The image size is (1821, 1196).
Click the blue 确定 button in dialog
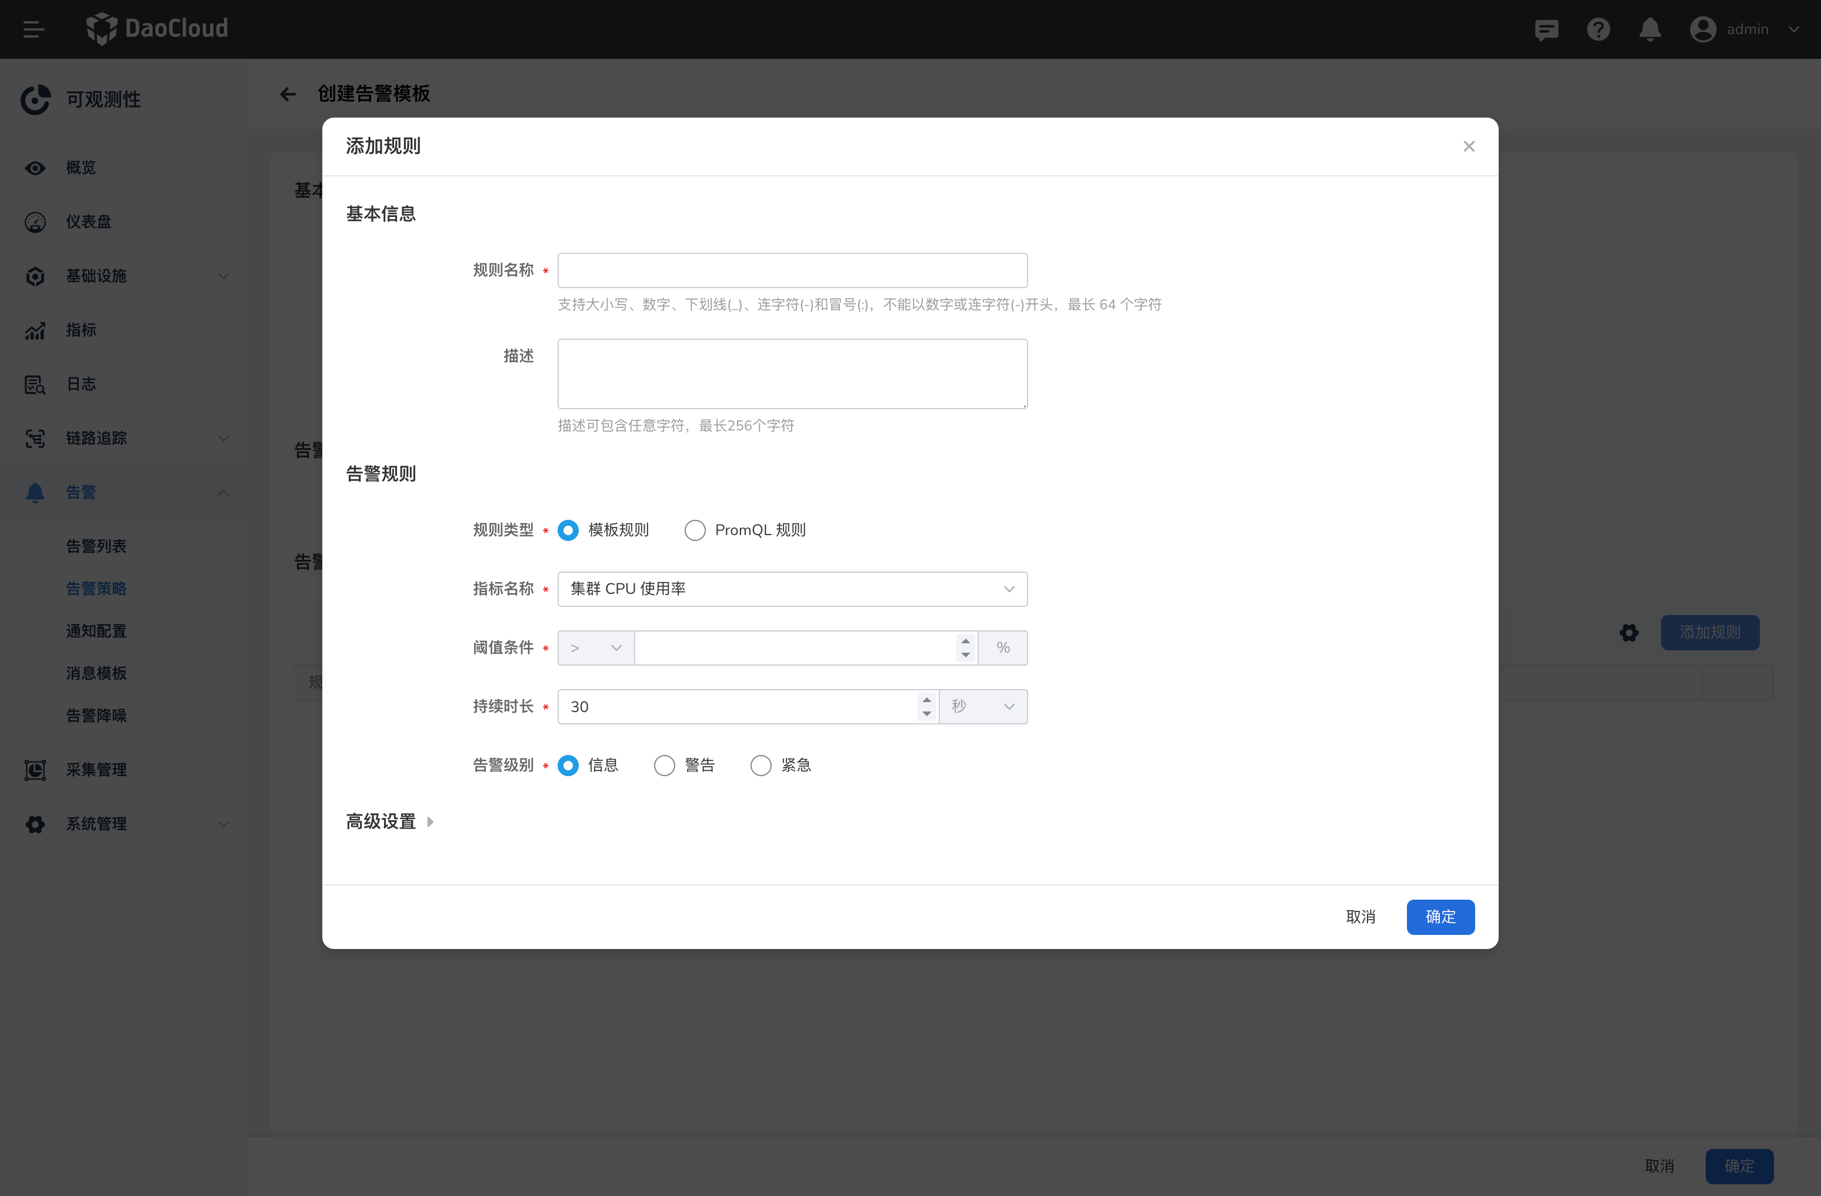(x=1440, y=916)
